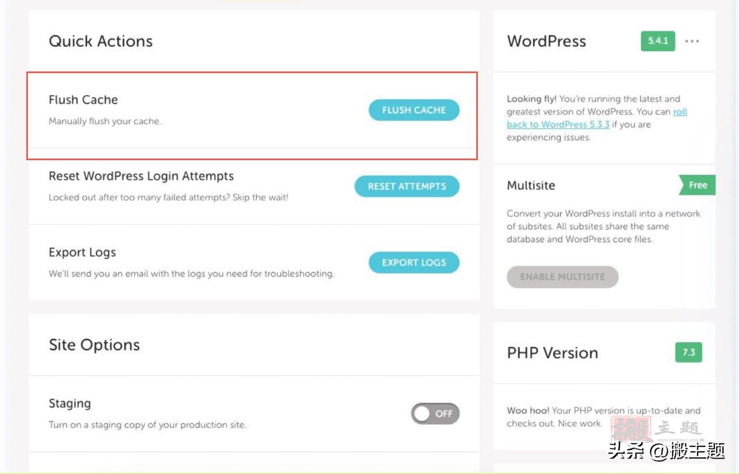Click the RESET ATTEMPTS button
The width and height of the screenshot is (739, 474).
(x=406, y=186)
